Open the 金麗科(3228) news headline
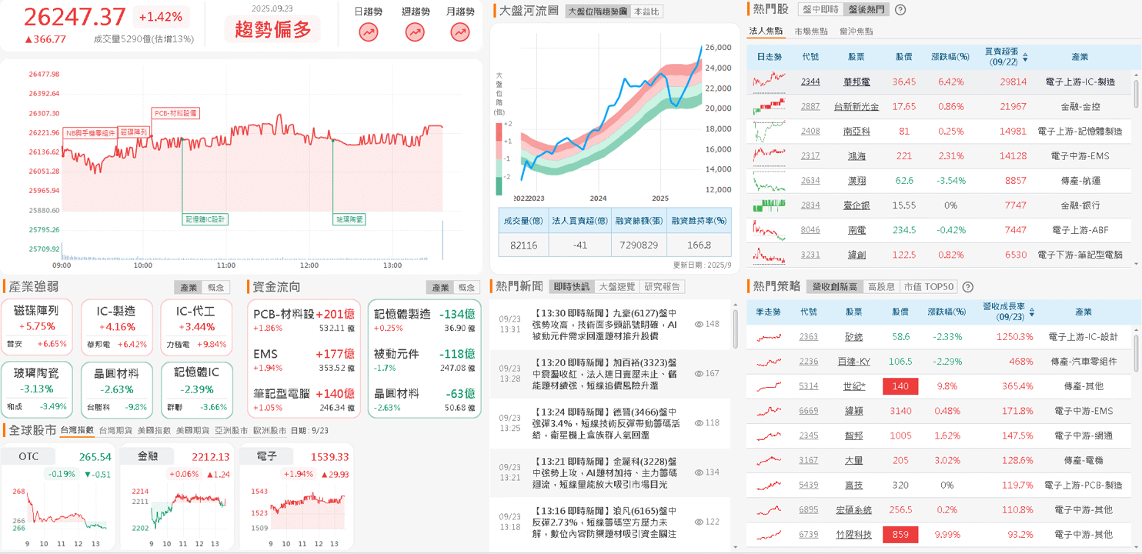This screenshot has width=1142, height=554. (x=606, y=472)
